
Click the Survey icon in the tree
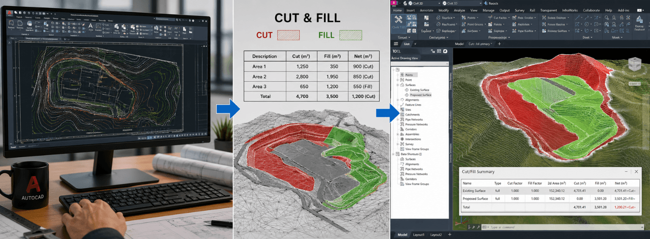(x=402, y=144)
